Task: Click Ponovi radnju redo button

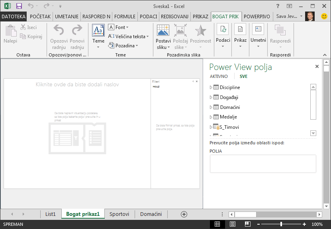Action: pyautogui.click(x=77, y=37)
